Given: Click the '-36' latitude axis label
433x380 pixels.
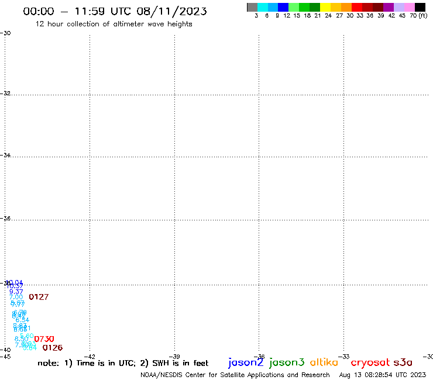Looking at the screenshot, I should (x=5, y=218).
